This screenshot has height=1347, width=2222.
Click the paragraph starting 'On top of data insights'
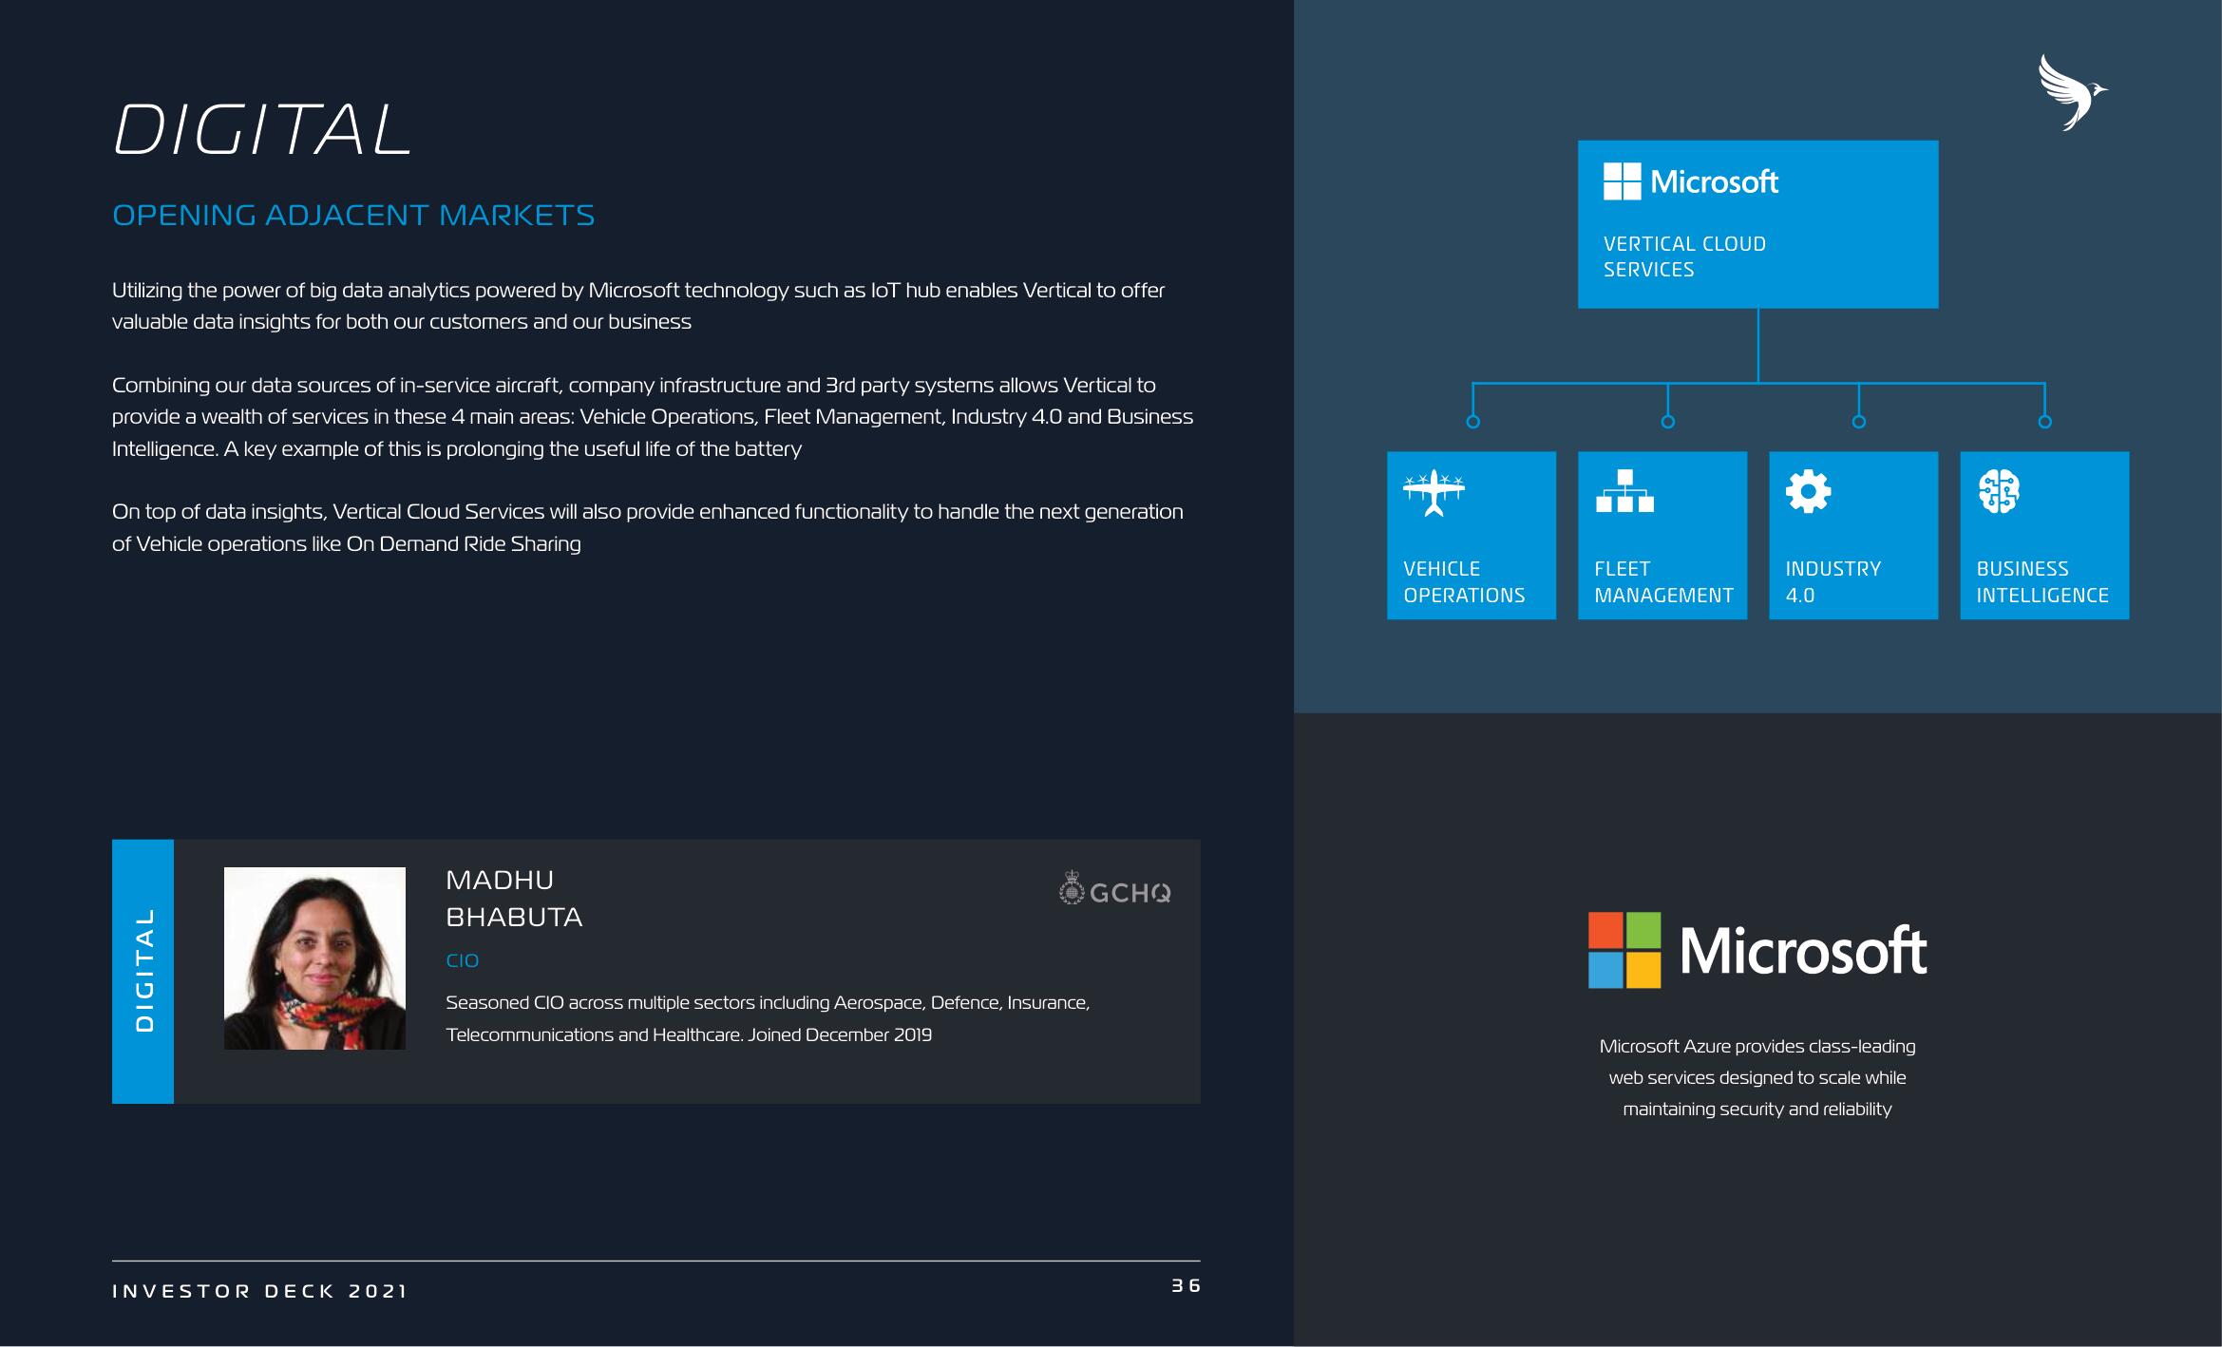[x=648, y=527]
